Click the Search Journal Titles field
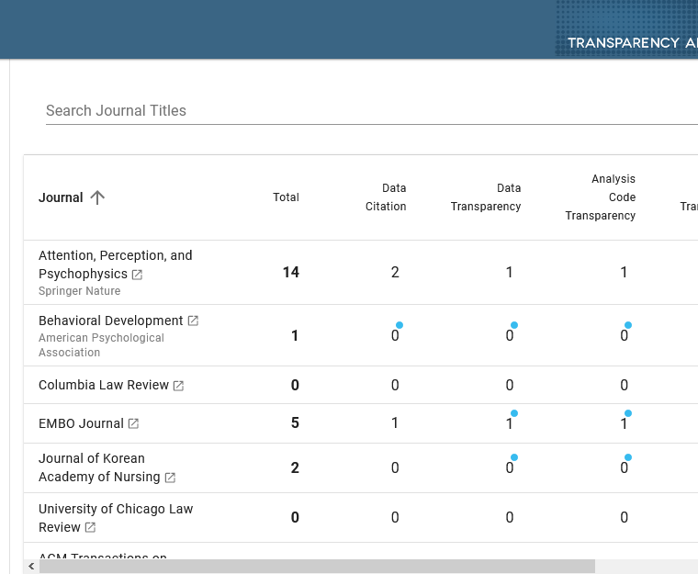The width and height of the screenshot is (698, 574). pos(367,110)
